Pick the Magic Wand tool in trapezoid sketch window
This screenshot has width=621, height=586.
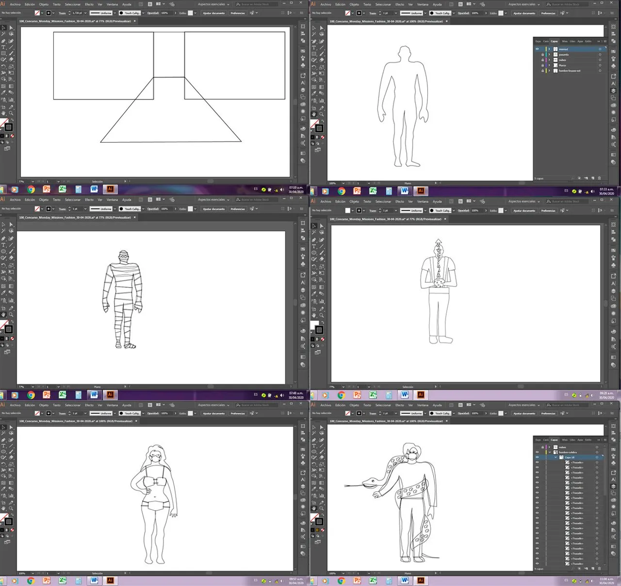pos(3,34)
